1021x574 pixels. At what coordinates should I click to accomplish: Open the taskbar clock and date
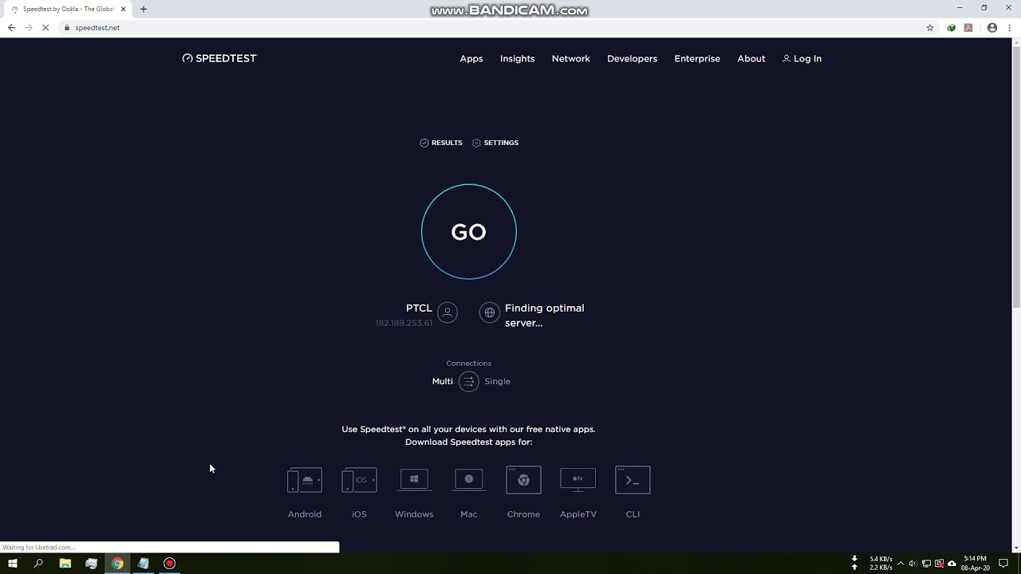coord(975,564)
